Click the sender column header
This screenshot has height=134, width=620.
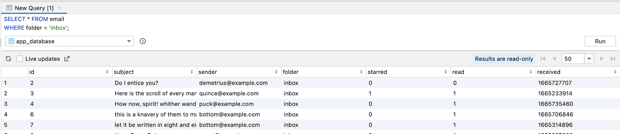208,72
